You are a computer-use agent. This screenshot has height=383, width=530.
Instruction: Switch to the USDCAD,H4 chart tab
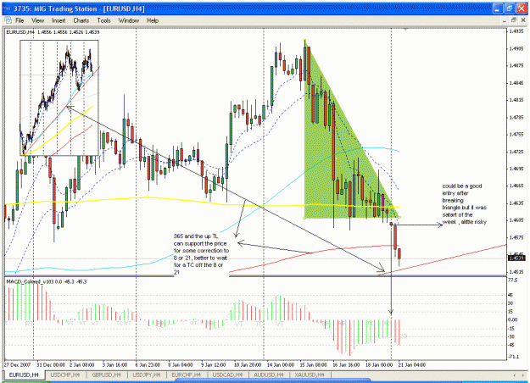click(x=228, y=375)
